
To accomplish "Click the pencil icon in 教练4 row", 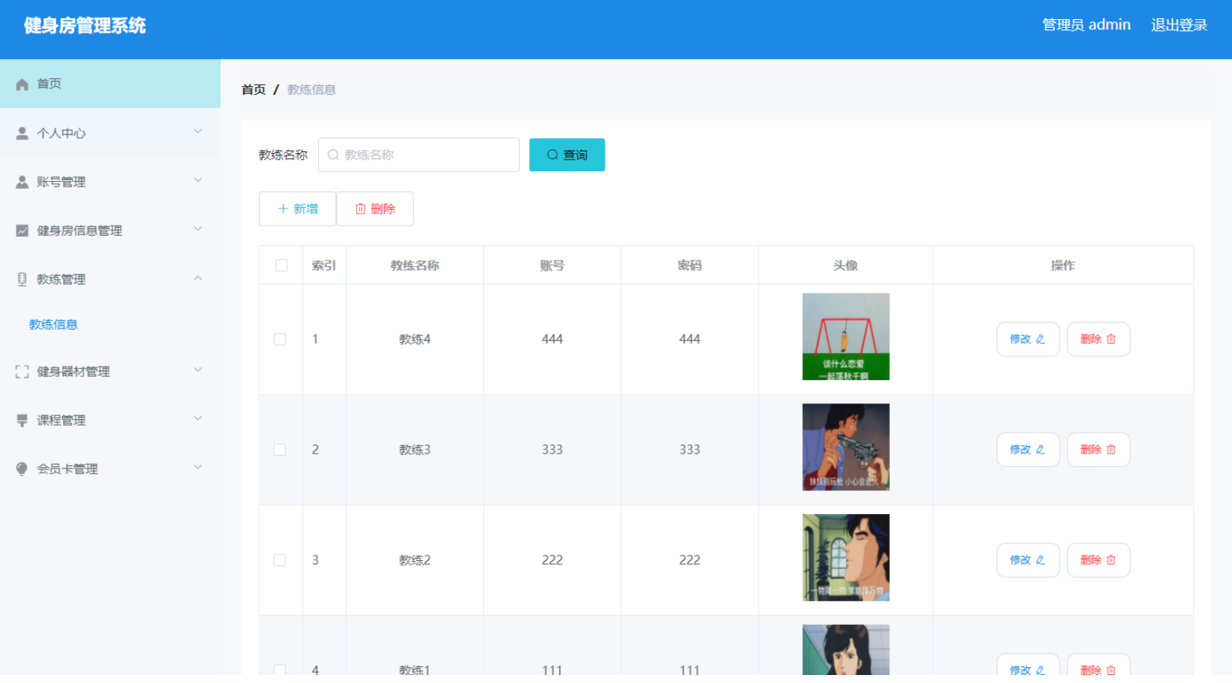I will pos(1041,340).
